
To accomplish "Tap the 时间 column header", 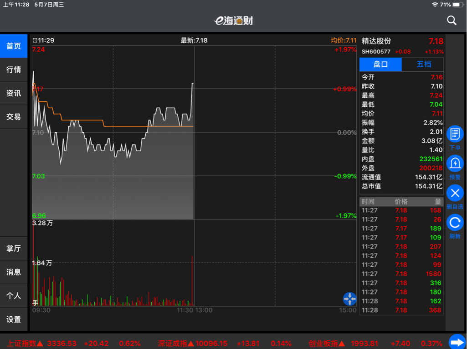I will pos(368,202).
